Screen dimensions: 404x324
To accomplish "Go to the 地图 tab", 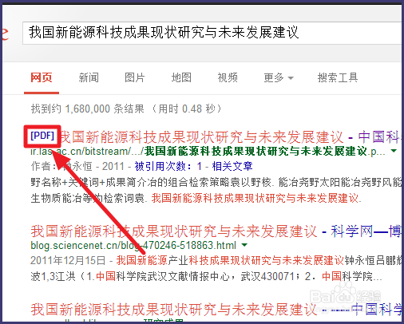I will click(181, 77).
